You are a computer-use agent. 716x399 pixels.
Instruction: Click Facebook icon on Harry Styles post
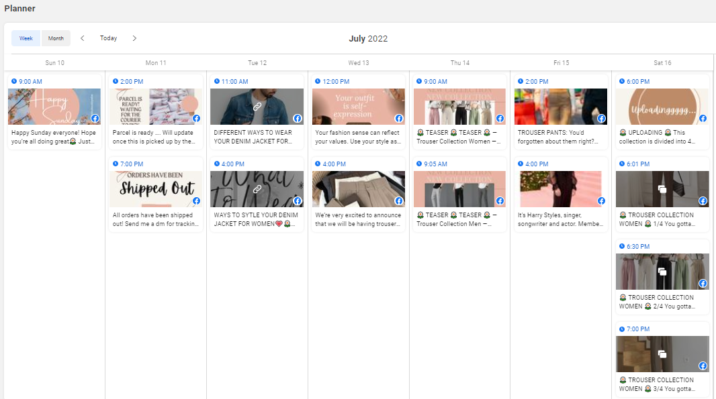601,201
